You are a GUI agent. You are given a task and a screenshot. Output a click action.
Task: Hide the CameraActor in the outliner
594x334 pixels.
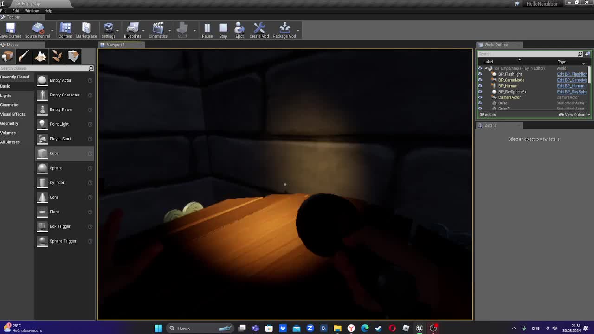(480, 97)
